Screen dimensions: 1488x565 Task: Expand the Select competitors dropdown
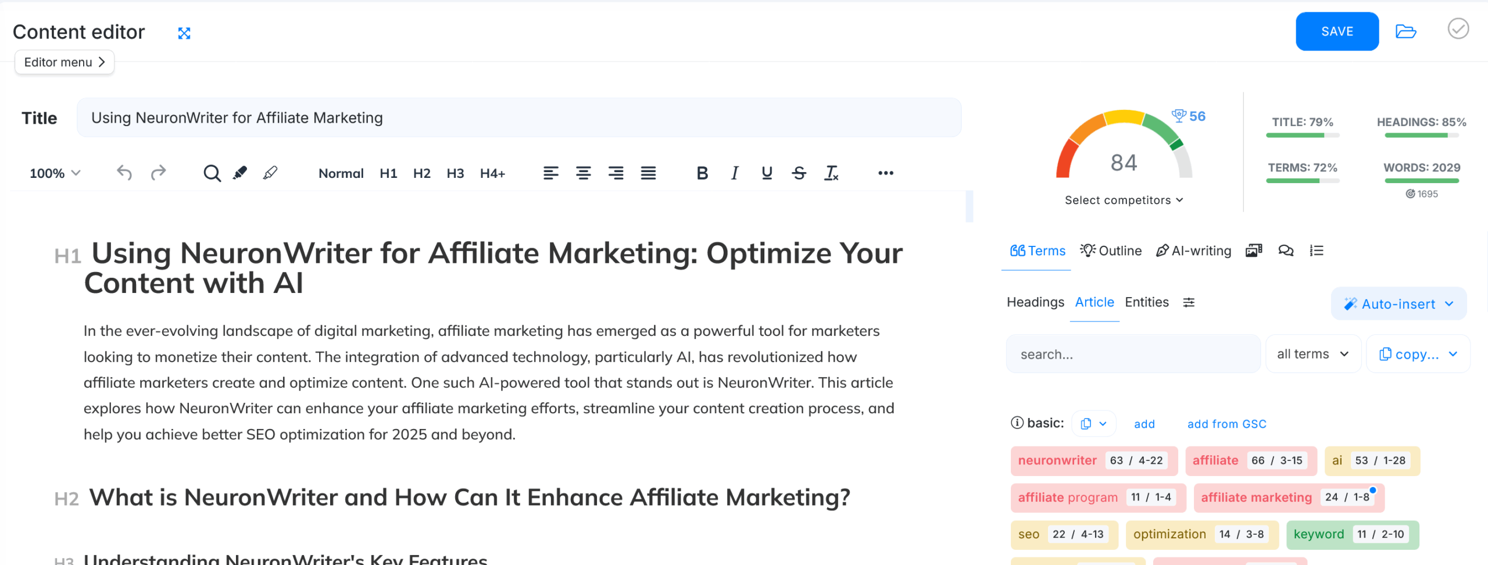click(x=1124, y=200)
